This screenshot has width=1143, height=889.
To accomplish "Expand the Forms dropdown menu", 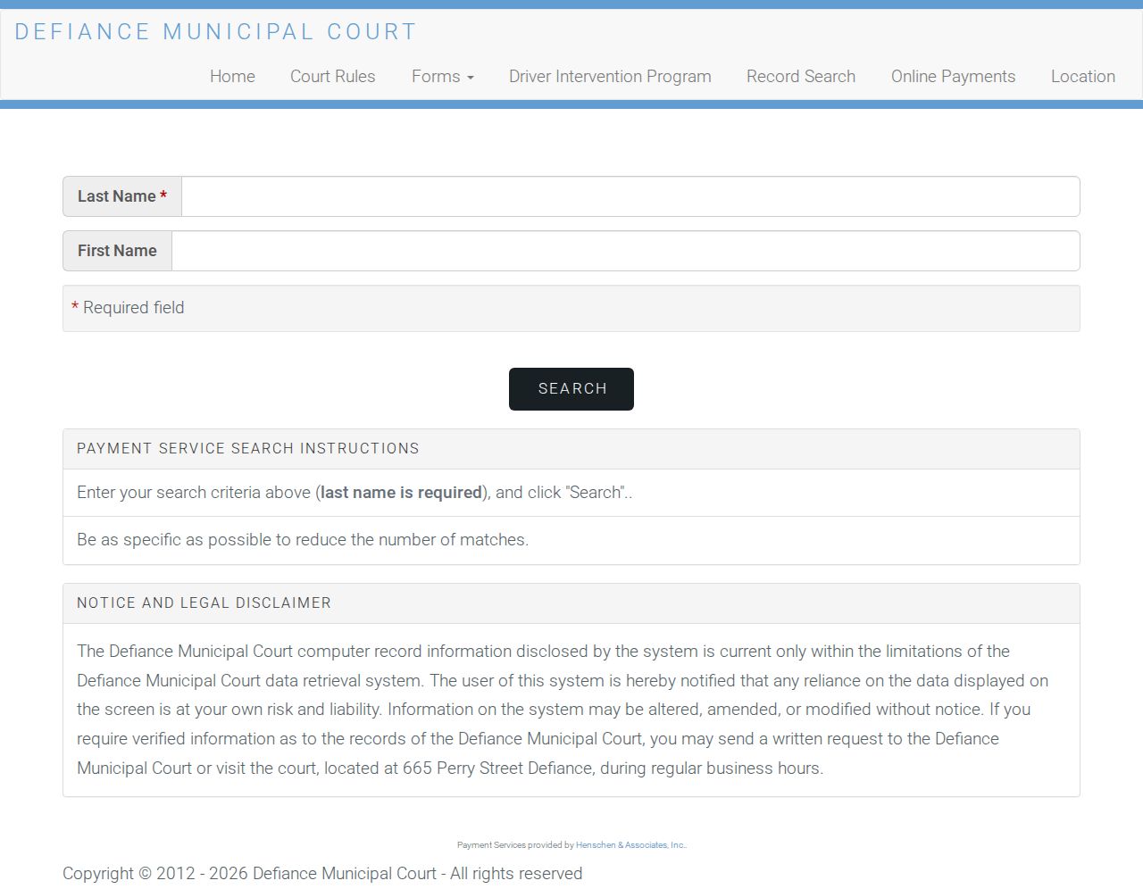I will pyautogui.click(x=443, y=77).
